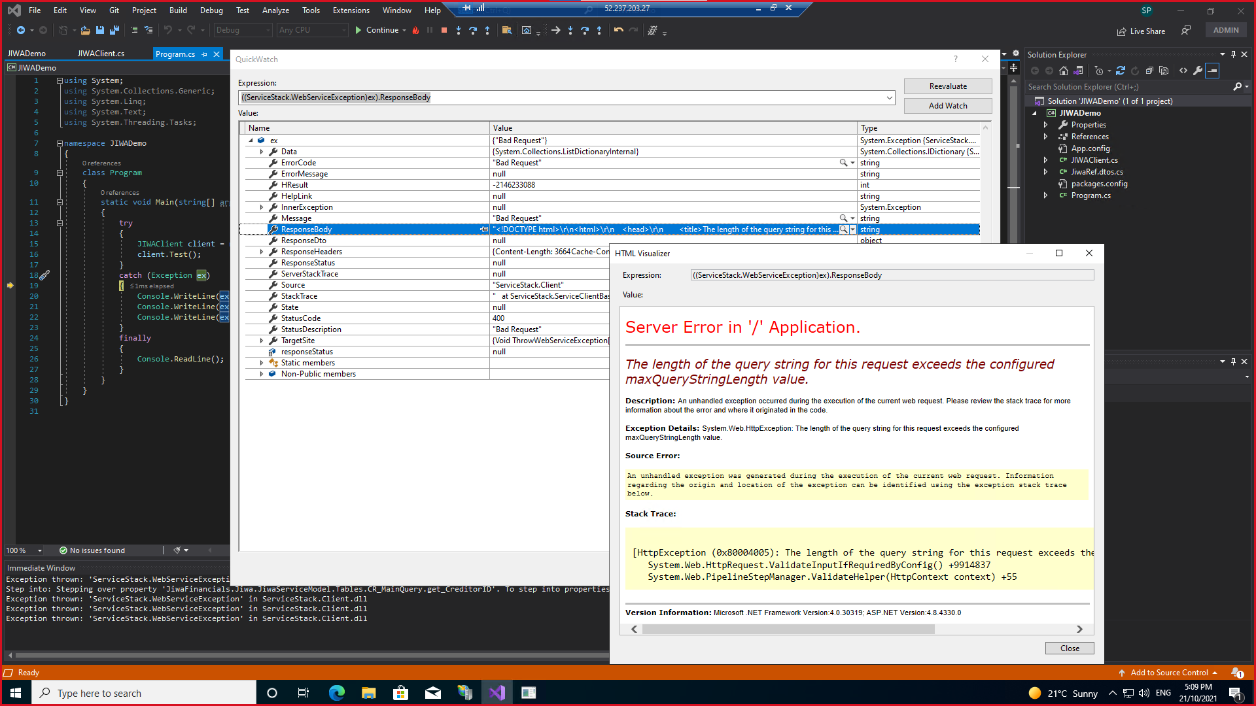
Task: Click the Step Over debug icon
Action: click(472, 30)
